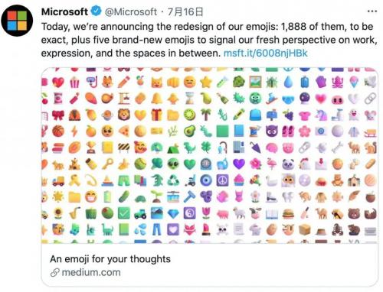Screen dimensions: 383x292
Task: Open the tweet's three-dots more menu
Action: click(372, 11)
